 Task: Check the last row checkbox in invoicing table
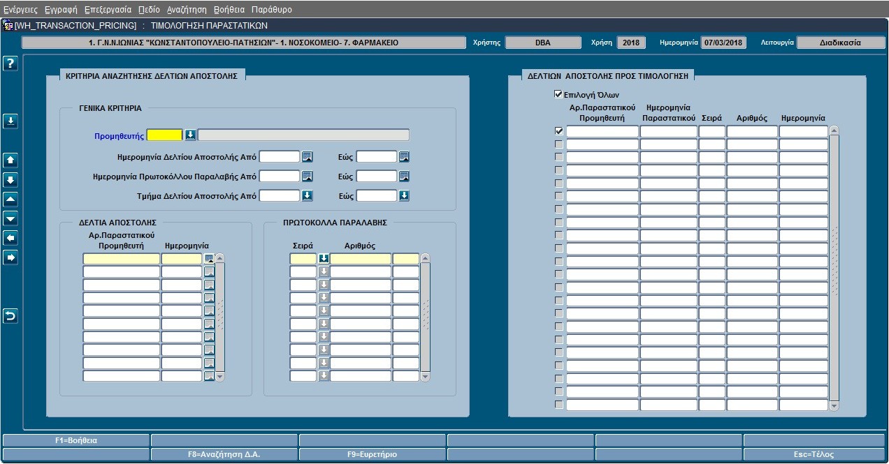(x=558, y=405)
